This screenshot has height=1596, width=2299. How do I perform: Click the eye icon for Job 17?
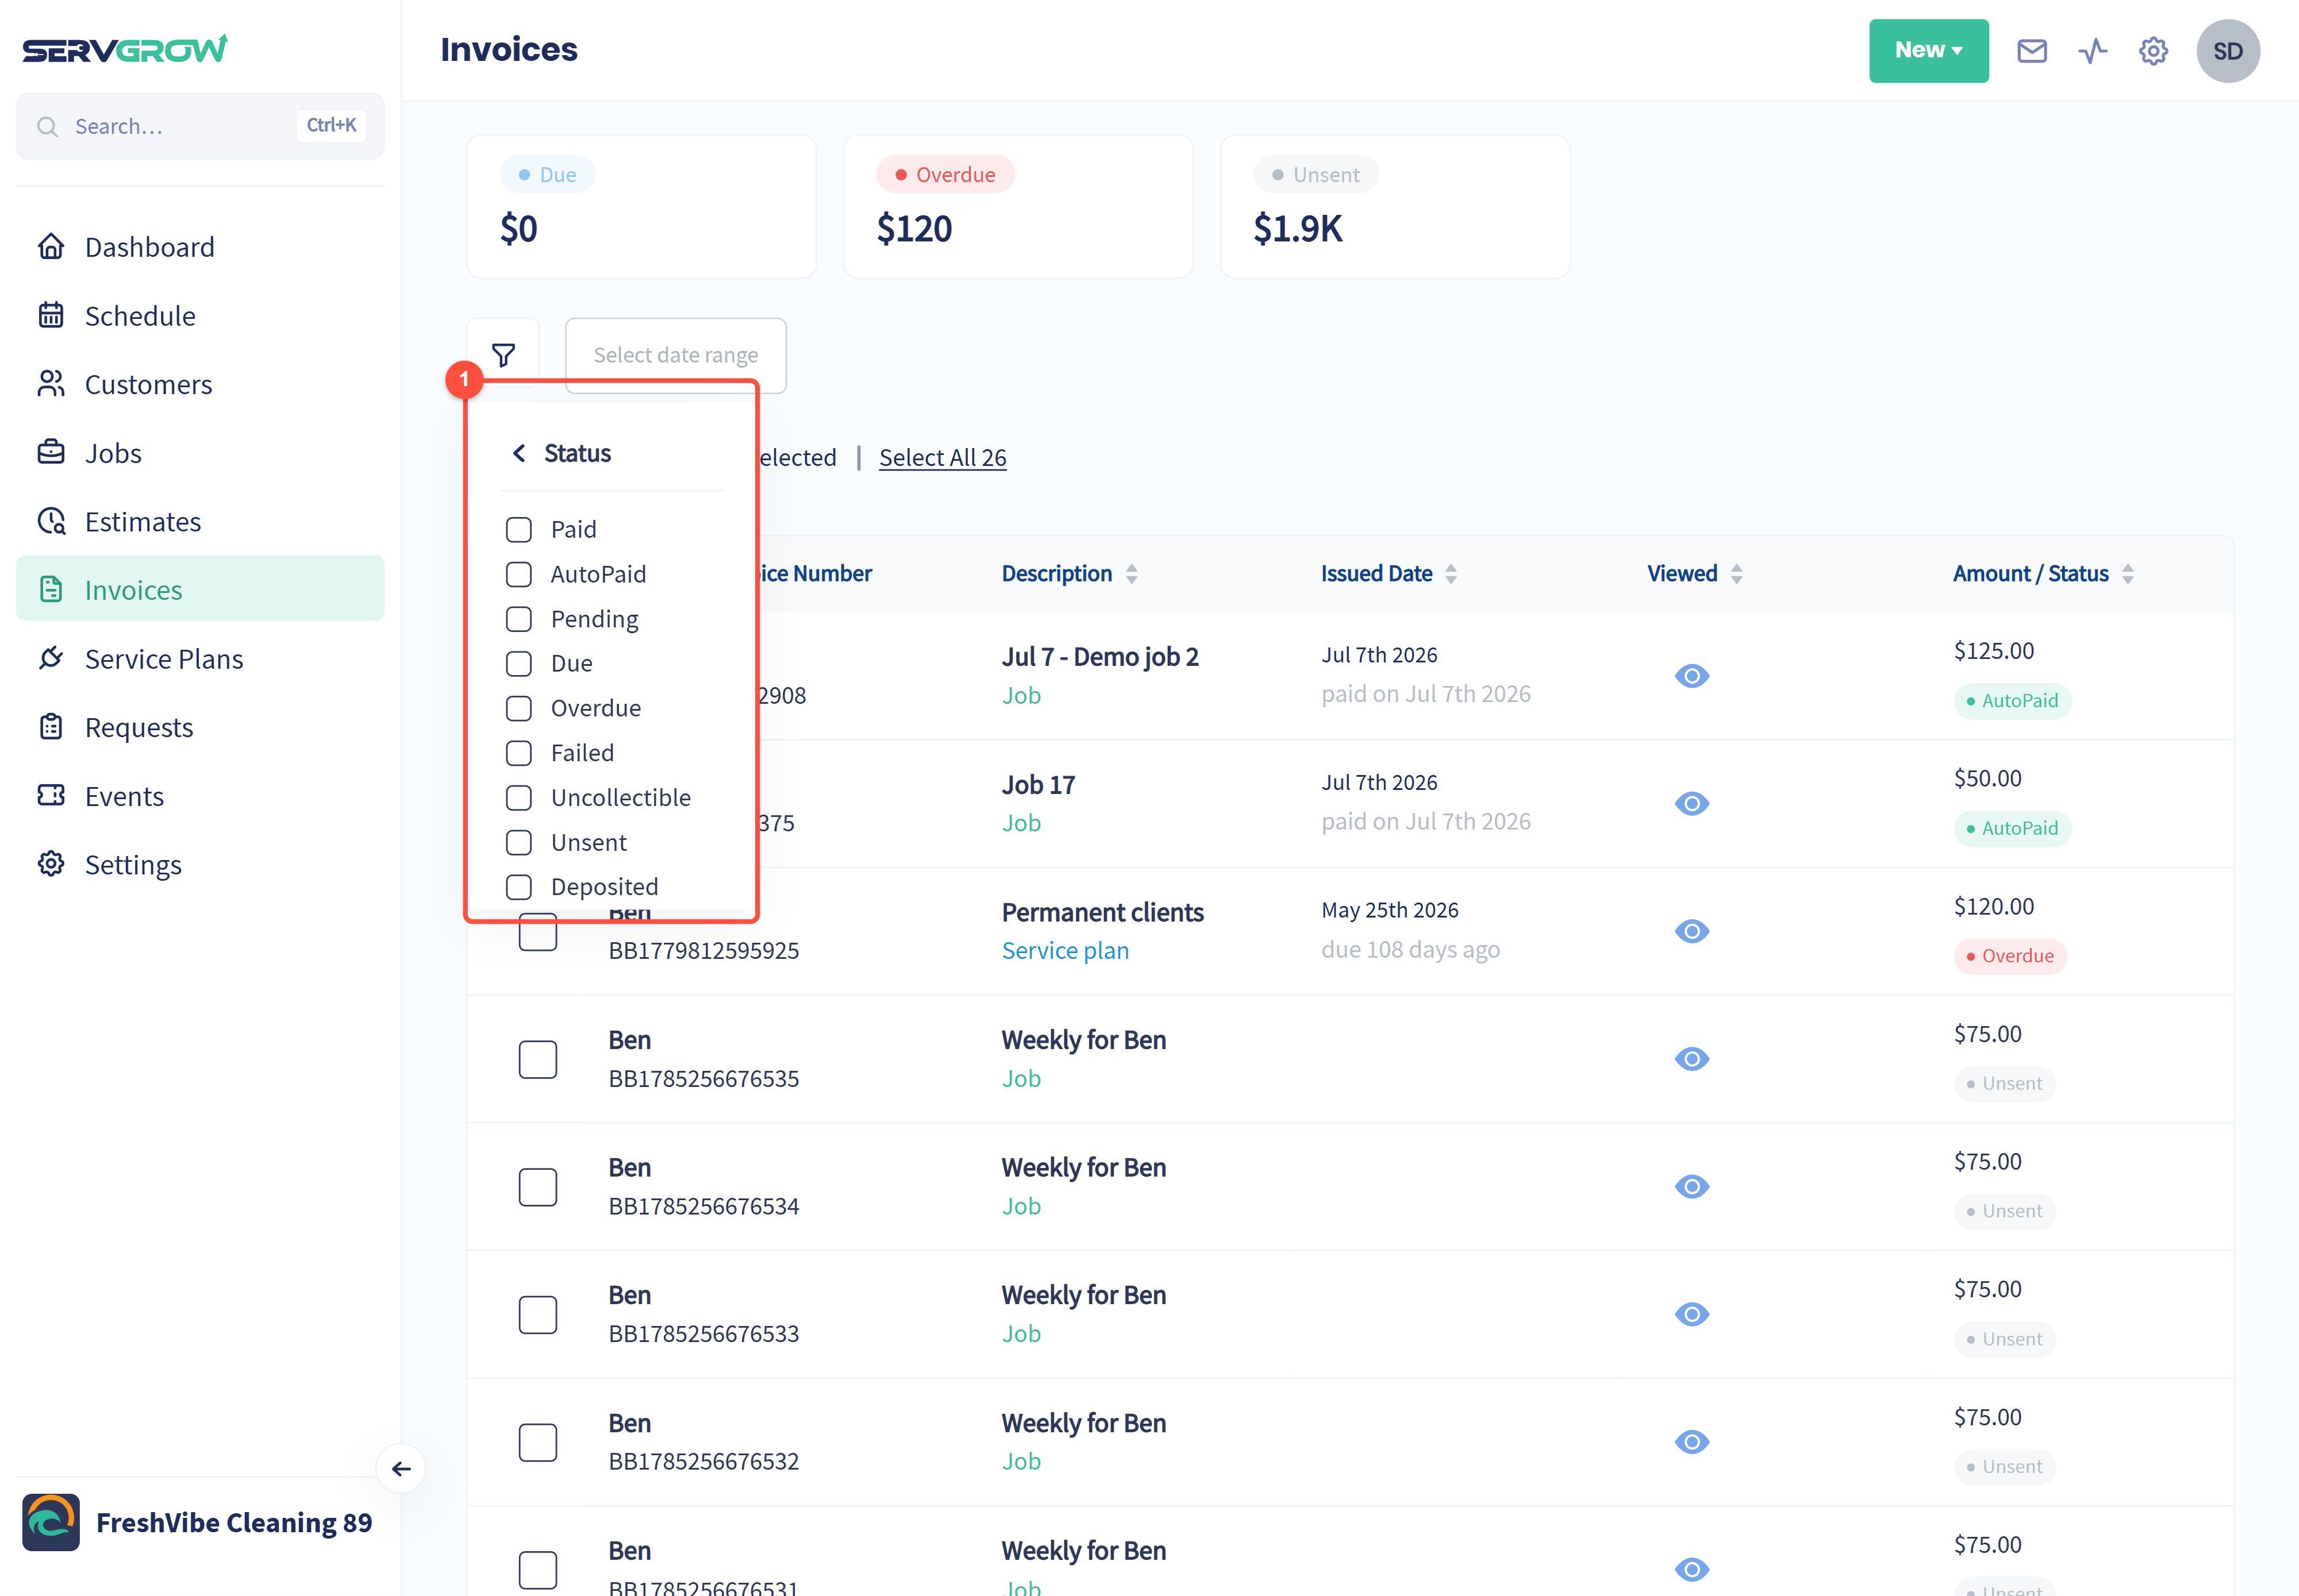click(1691, 803)
